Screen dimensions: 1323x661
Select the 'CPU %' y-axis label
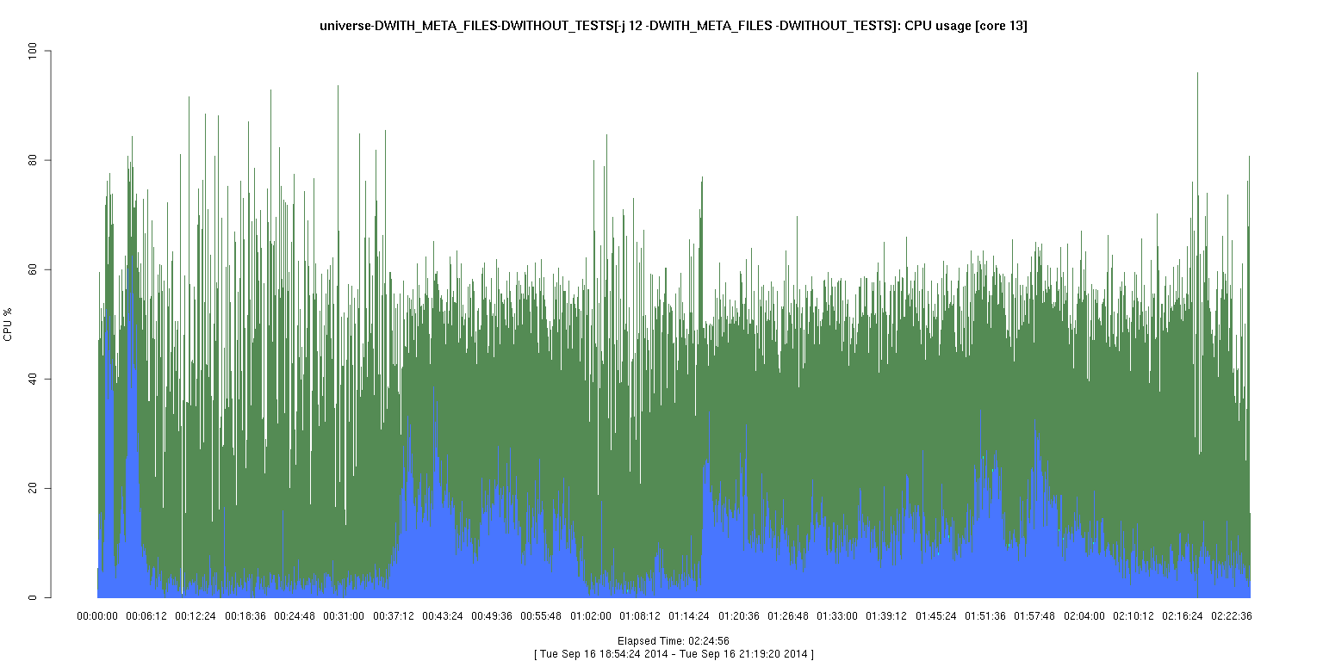pyautogui.click(x=8, y=324)
